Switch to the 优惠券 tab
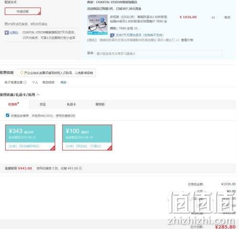The width and height of the screenshot is (239, 229). (13, 104)
